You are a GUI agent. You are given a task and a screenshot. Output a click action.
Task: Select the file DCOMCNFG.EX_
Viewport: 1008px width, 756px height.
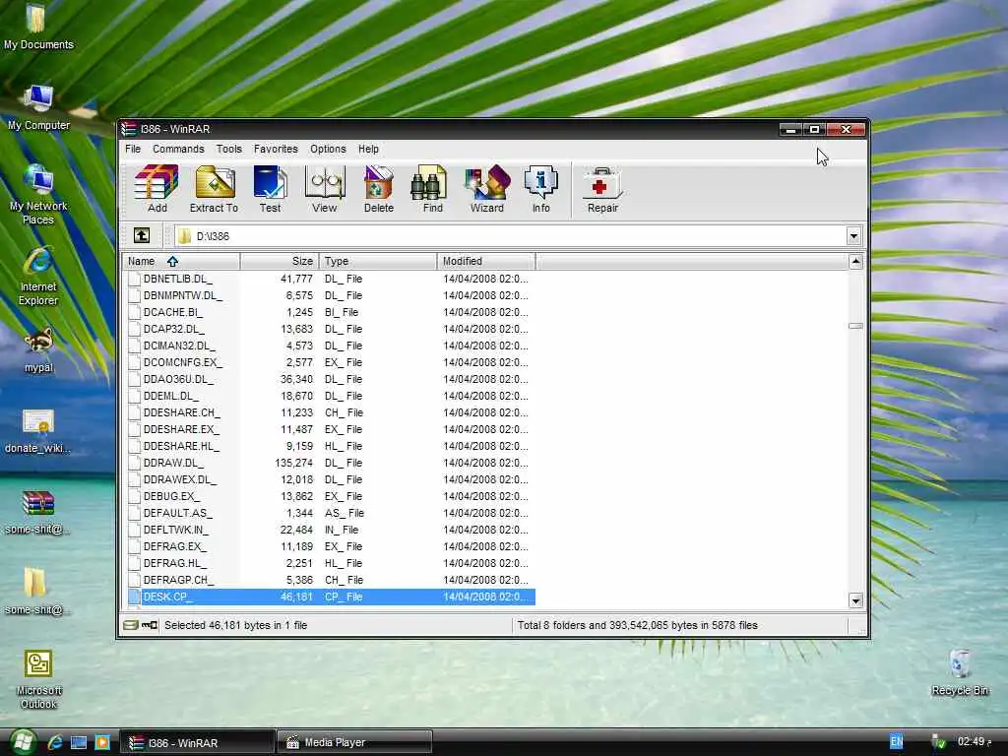tap(182, 362)
